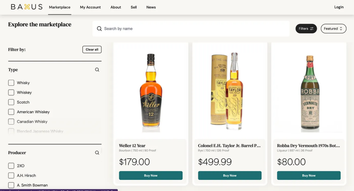
Task: Tick the American Whiskey checkbox
Action: point(11,112)
